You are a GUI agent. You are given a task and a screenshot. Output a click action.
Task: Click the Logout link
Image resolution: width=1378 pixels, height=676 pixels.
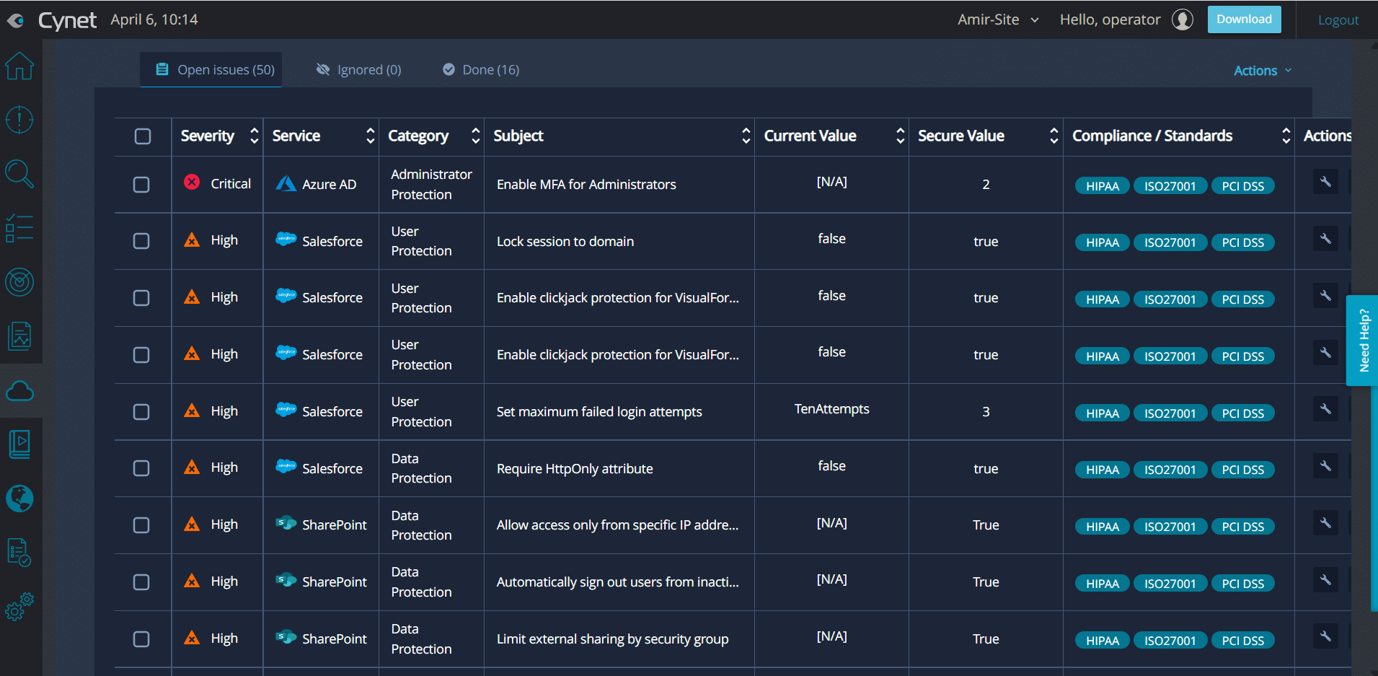click(1338, 20)
